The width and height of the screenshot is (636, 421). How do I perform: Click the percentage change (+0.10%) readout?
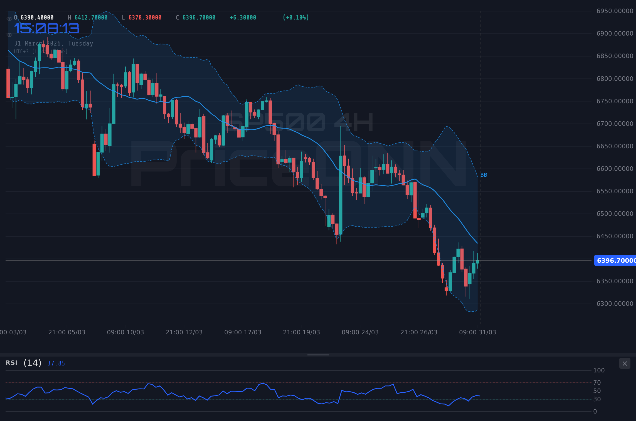click(295, 17)
